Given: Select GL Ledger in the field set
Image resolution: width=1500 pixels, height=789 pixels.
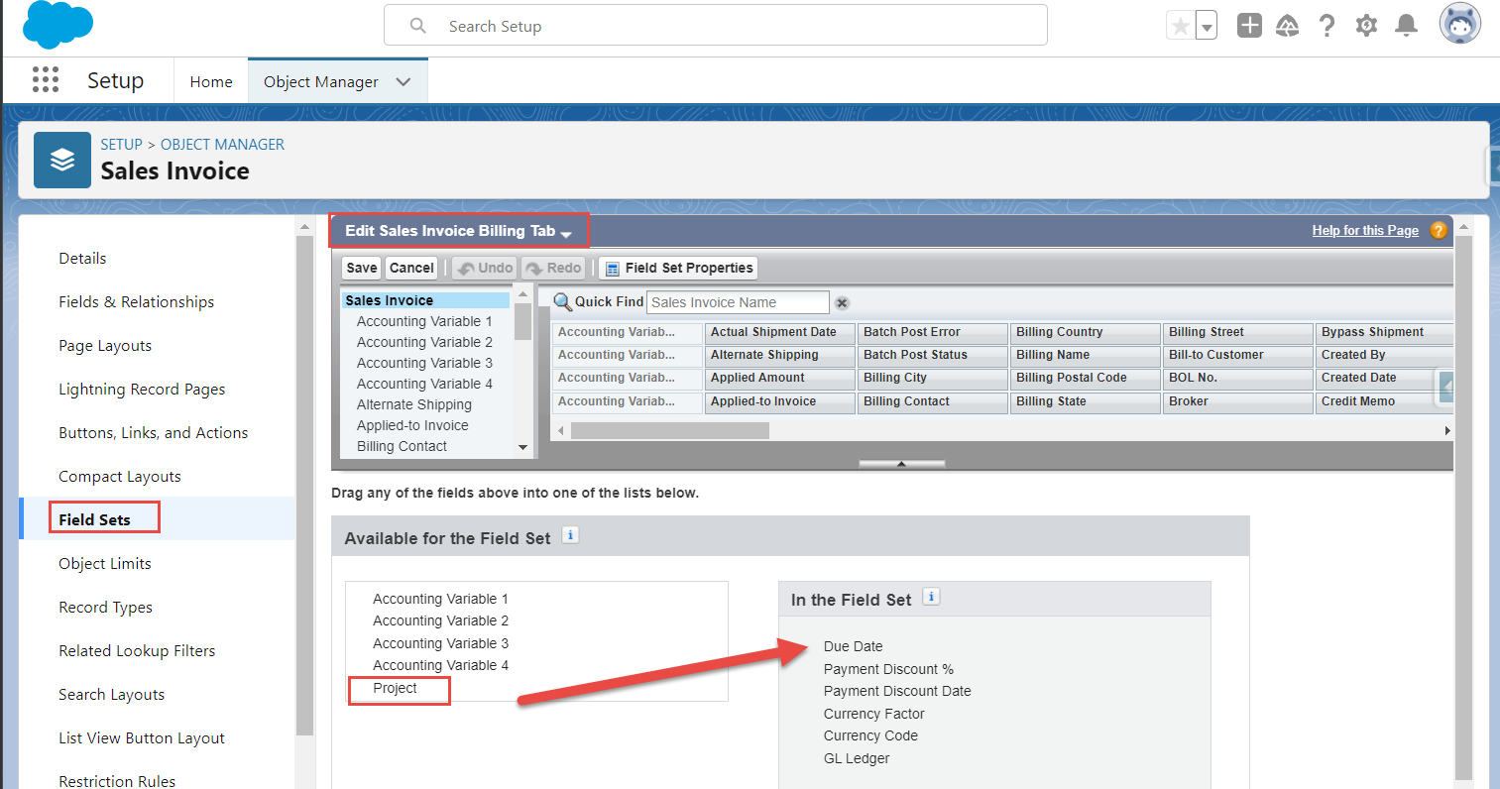Looking at the screenshot, I should click(857, 758).
